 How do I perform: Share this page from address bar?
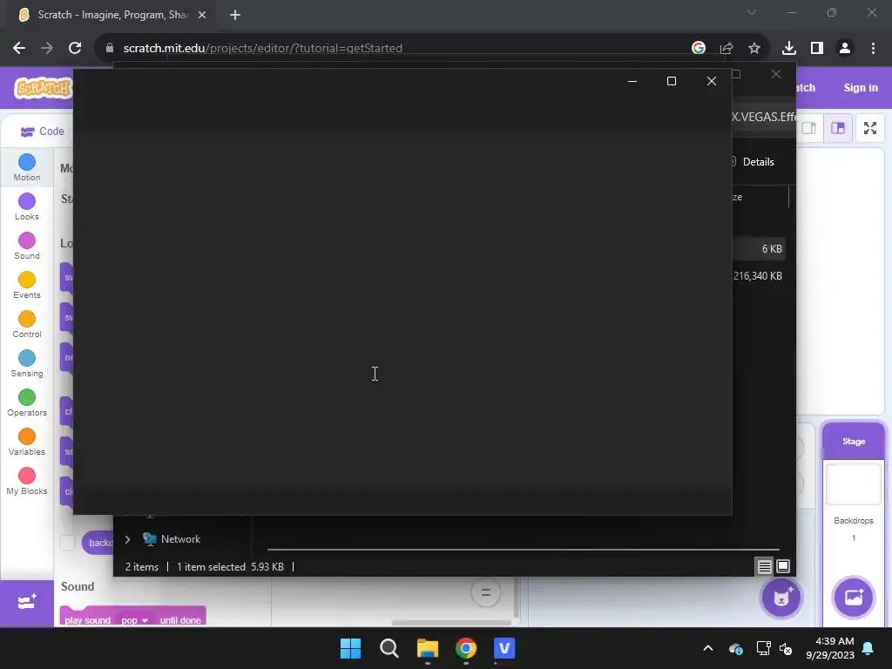(x=726, y=49)
